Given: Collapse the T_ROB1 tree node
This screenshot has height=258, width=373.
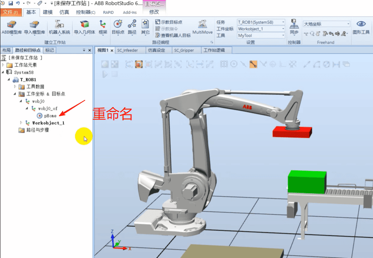Looking at the screenshot, I should point(9,79).
